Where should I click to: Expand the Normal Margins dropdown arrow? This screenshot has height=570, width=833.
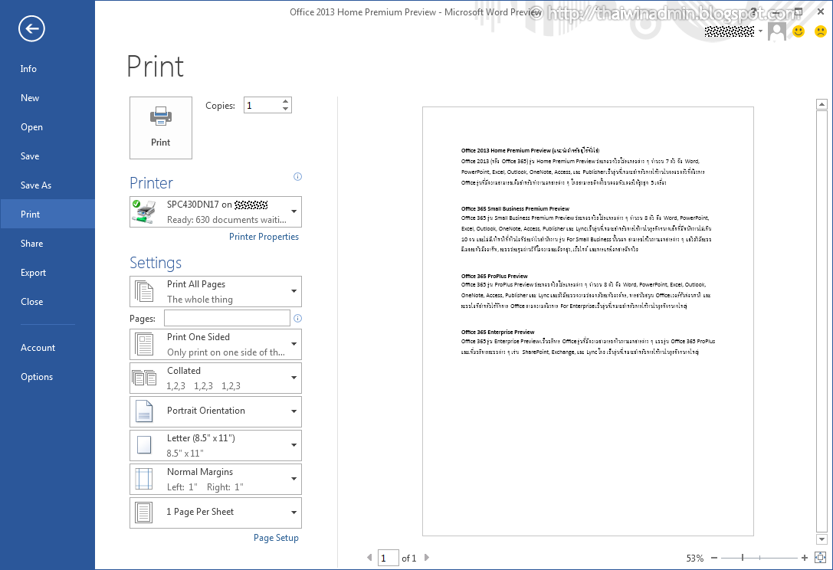coord(294,479)
